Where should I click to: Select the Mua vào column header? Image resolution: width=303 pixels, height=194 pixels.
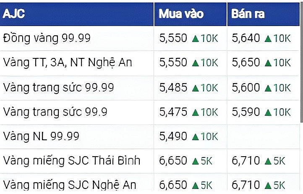point(181,13)
